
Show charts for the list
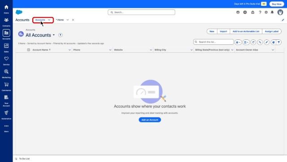(x=273, y=42)
